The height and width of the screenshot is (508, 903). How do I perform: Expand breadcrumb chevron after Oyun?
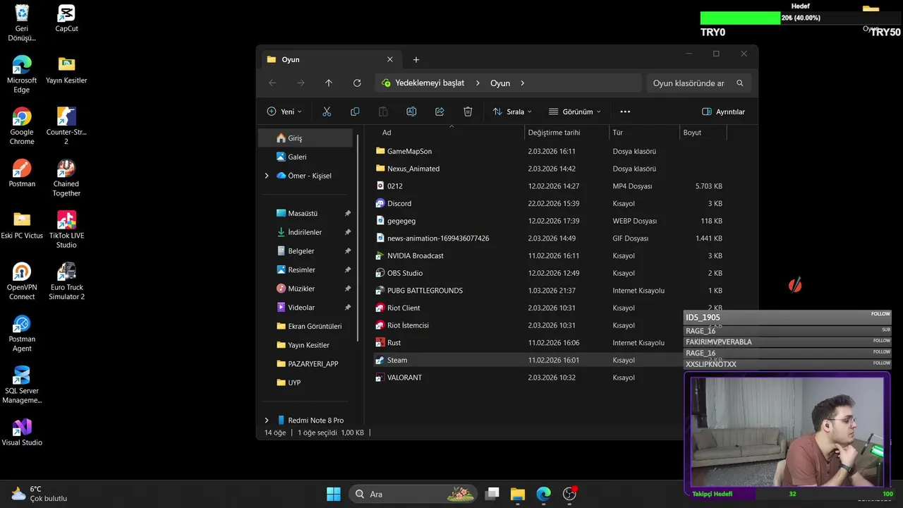click(x=523, y=83)
